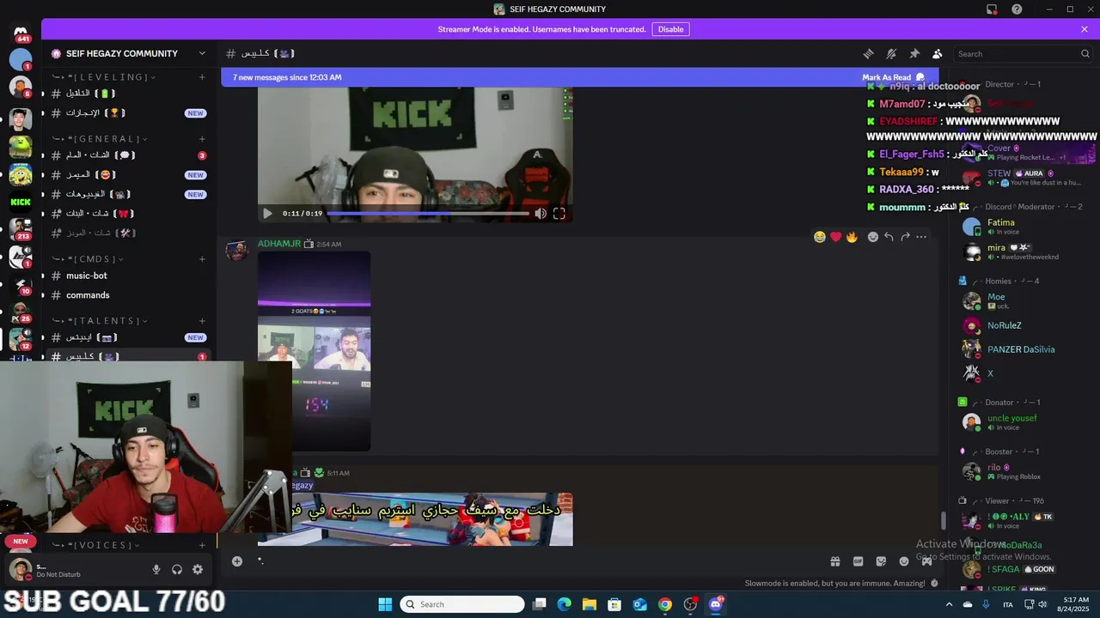Toggle microphone mute in user panel
The image size is (1100, 618).
pyautogui.click(x=156, y=569)
